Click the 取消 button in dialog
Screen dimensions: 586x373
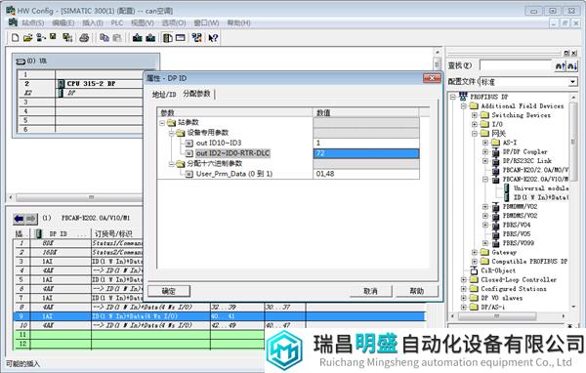point(371,291)
